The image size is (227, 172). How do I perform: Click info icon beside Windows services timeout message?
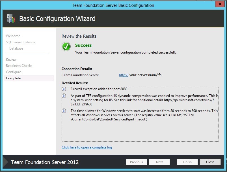[64, 111]
